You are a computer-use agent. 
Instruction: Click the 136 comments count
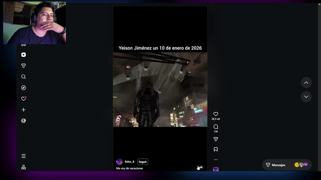pyautogui.click(x=216, y=131)
